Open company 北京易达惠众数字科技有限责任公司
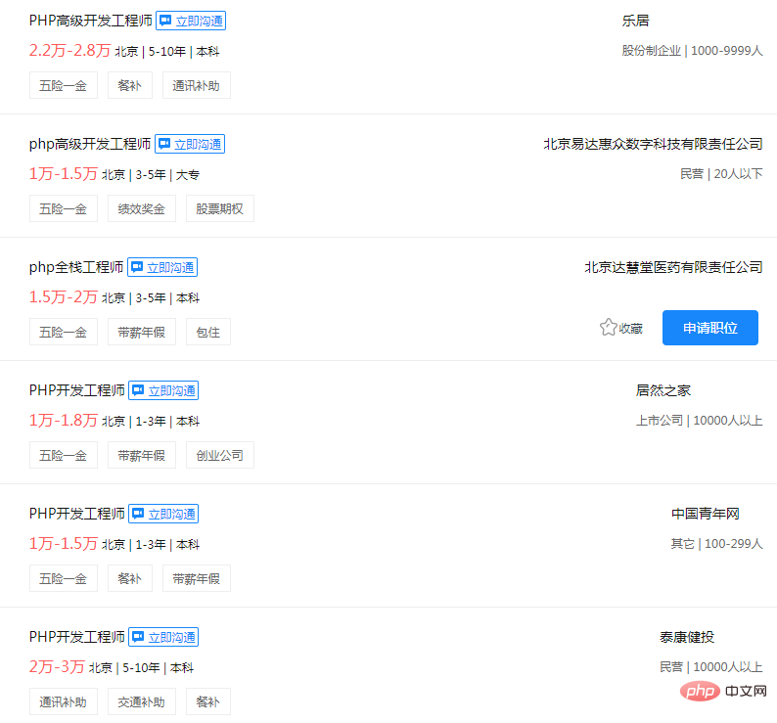This screenshot has width=777, height=723. [x=653, y=144]
